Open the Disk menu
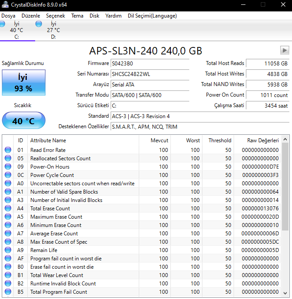Image resolution: width=292 pixels, height=299 pixels. pyautogui.click(x=94, y=15)
